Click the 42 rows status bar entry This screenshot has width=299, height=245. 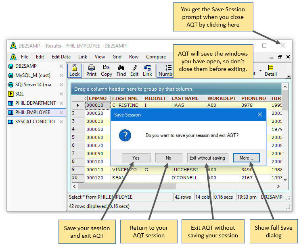pos(183,197)
